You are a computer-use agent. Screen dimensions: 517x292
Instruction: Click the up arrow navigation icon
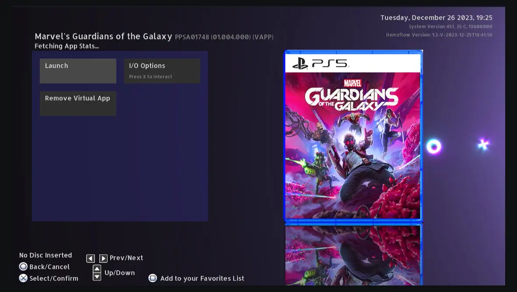(x=97, y=269)
